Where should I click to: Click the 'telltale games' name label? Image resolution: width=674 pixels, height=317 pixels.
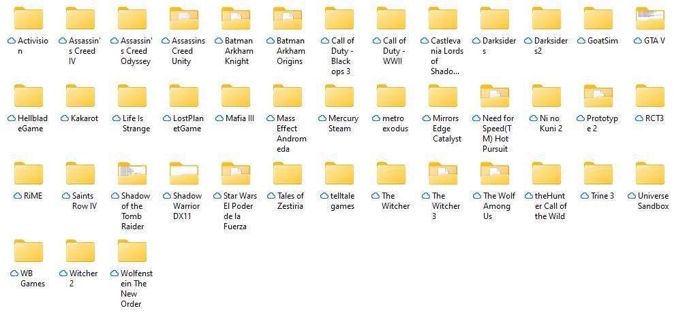click(343, 201)
